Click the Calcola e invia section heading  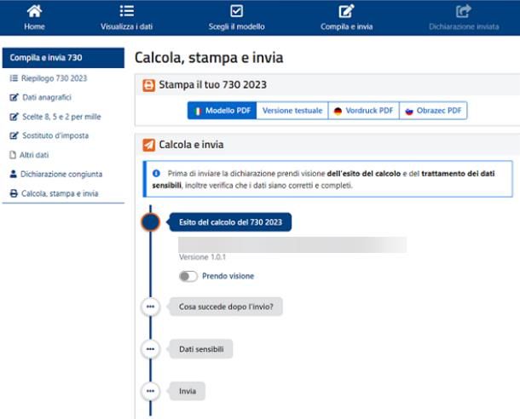191,145
